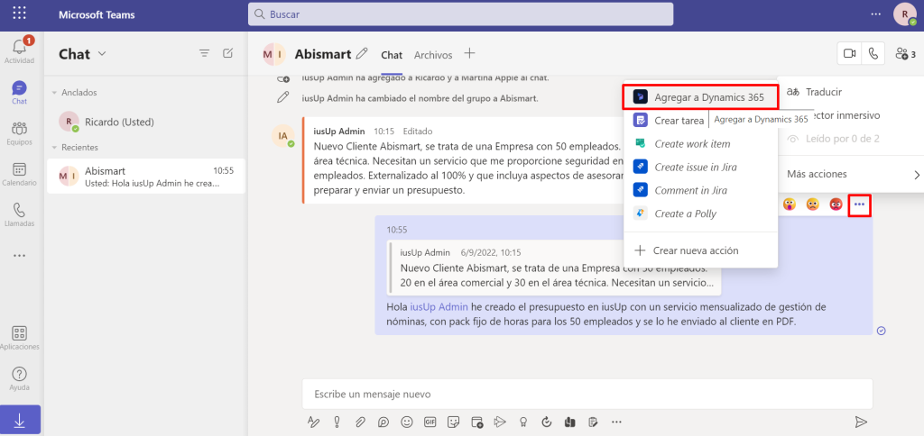Edit the Abismart group name pencil

pos(362,53)
